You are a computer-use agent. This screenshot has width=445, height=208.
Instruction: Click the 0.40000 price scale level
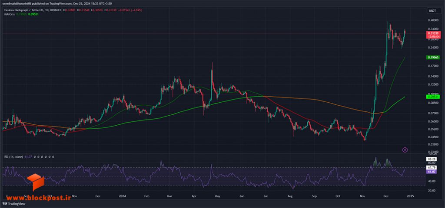tap(432, 20)
